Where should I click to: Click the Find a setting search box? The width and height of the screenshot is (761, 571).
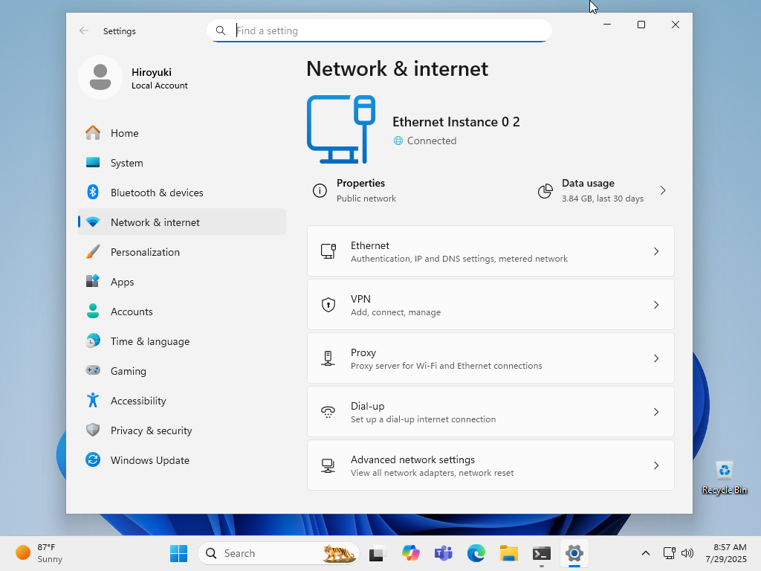point(379,30)
